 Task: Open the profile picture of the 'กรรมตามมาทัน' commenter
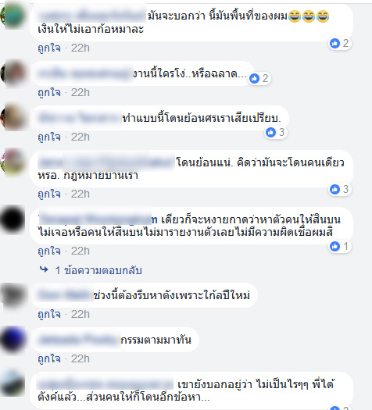coord(13,340)
